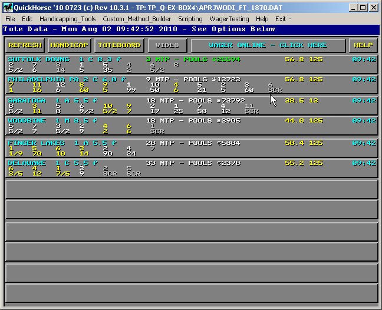Select the Woodbine race row
Image resolution: width=382 pixels, height=310 pixels.
click(191, 127)
